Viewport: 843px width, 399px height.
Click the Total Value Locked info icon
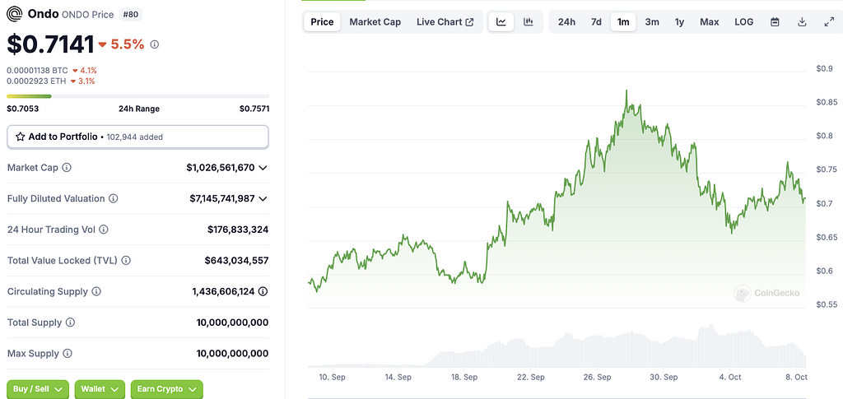126,261
